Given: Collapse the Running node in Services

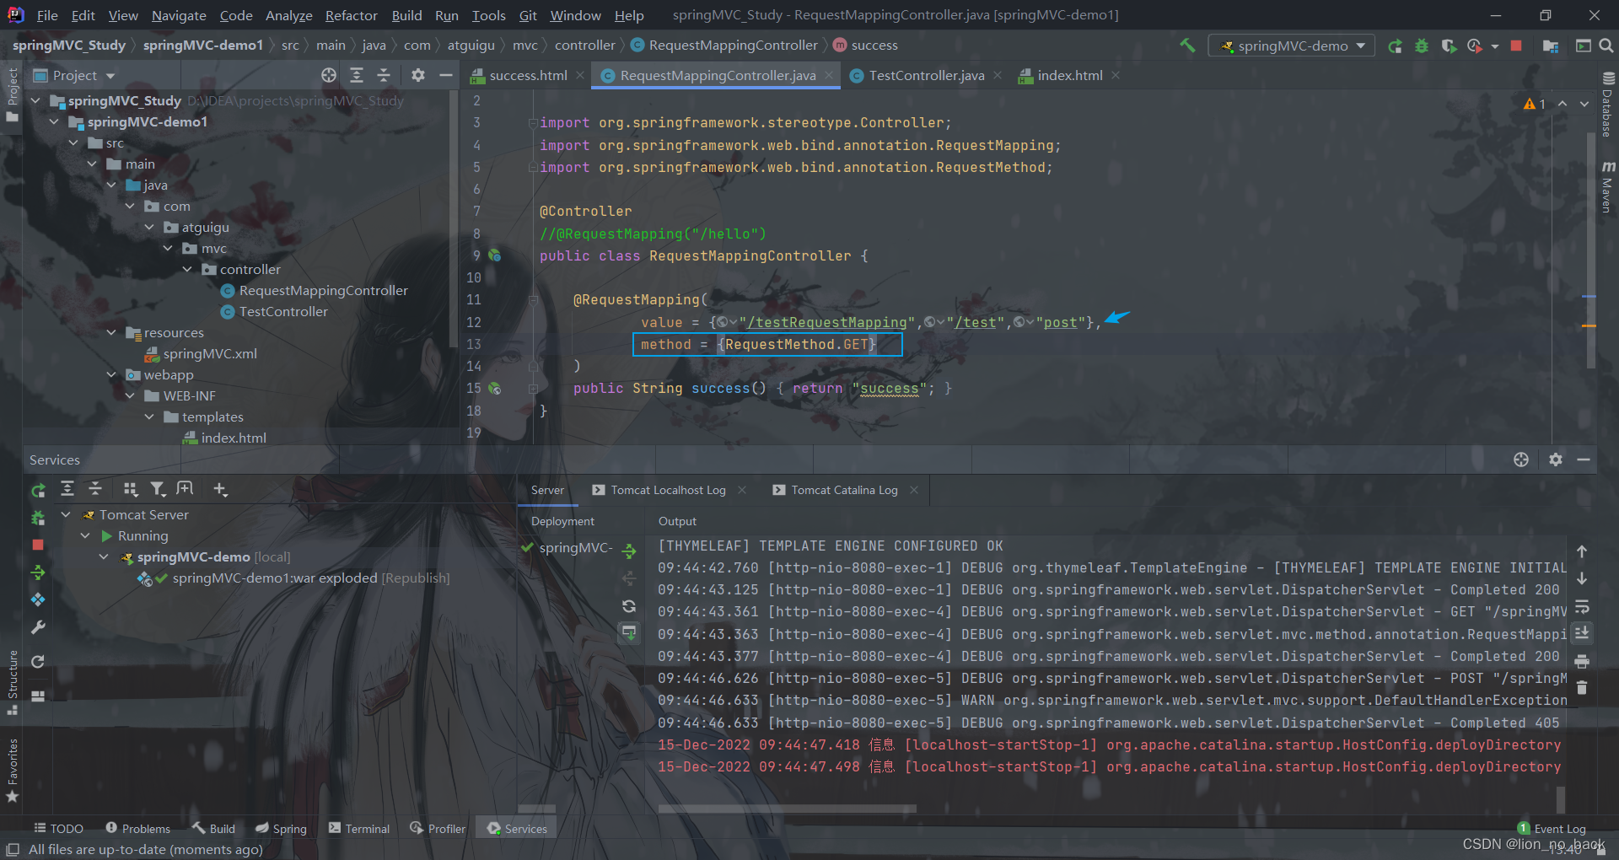Looking at the screenshot, I should (x=85, y=536).
